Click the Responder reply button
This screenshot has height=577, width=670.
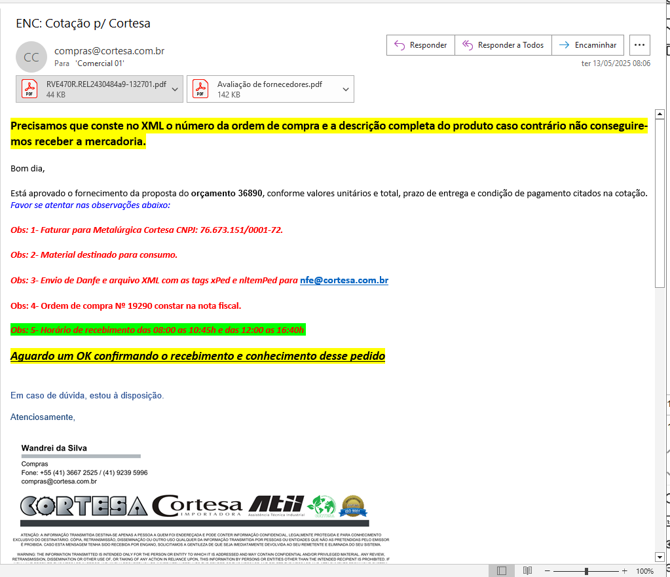click(420, 45)
